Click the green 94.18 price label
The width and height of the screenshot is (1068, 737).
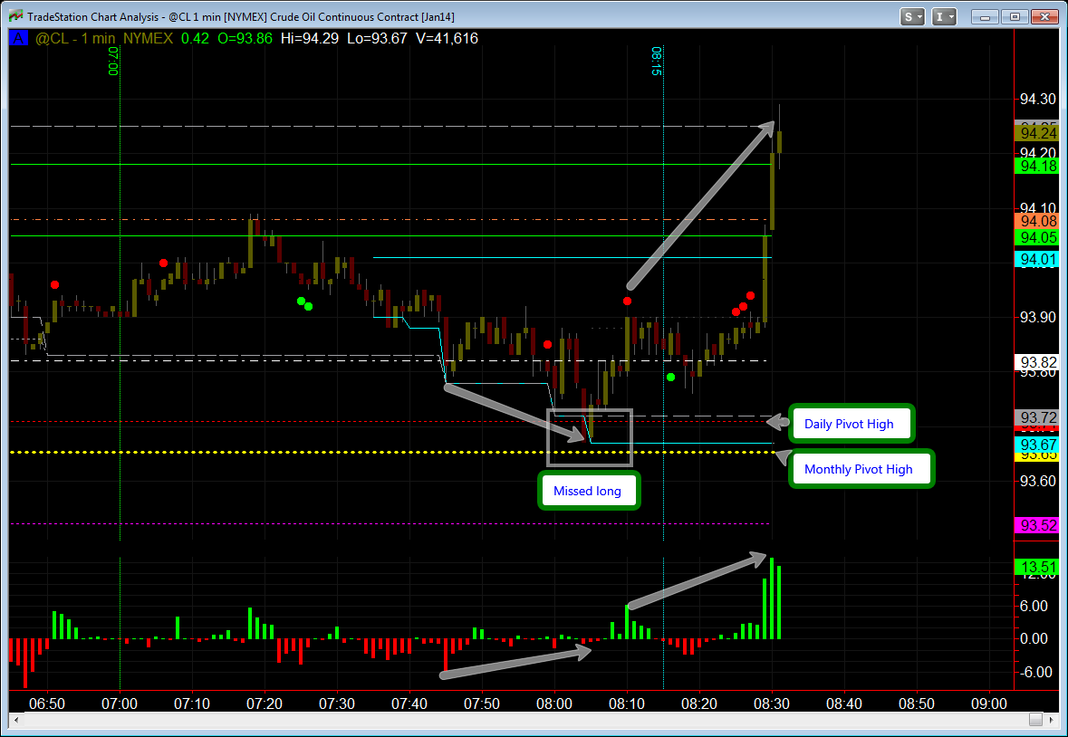pyautogui.click(x=1036, y=166)
